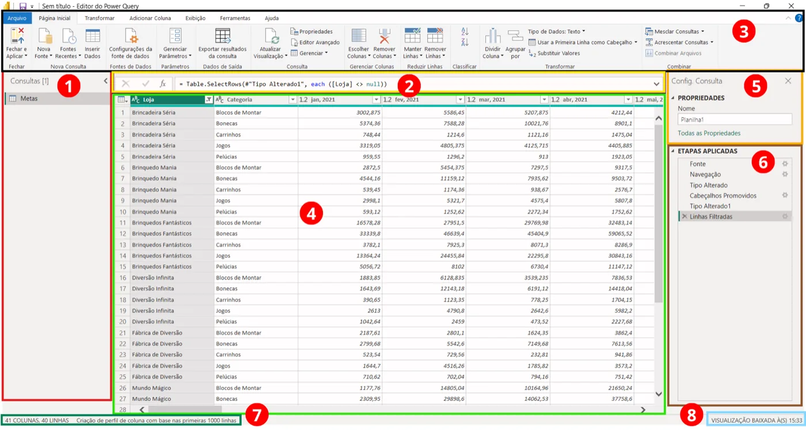
Task: Click Remover Linhas icon
Action: tap(435, 36)
